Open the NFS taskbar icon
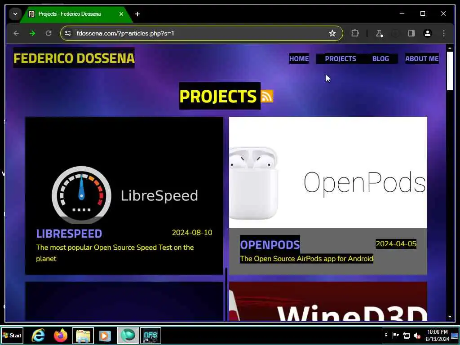This screenshot has height=345, width=460. click(x=150, y=335)
